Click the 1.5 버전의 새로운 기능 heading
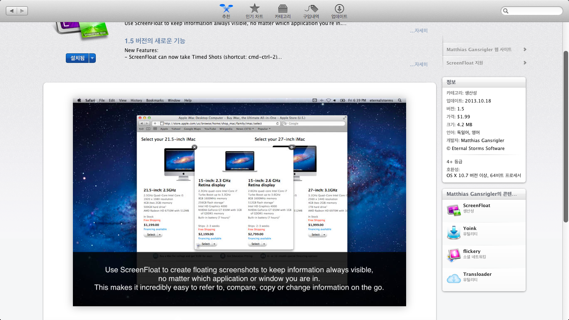 tap(155, 41)
